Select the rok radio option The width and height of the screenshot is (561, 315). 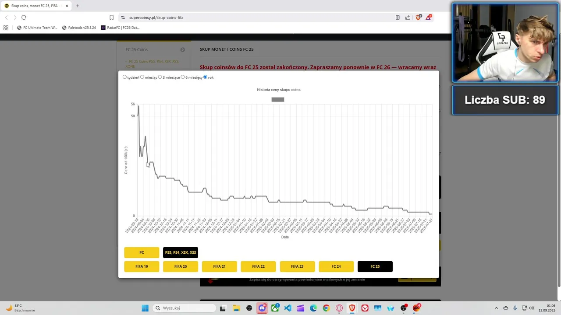click(x=205, y=77)
